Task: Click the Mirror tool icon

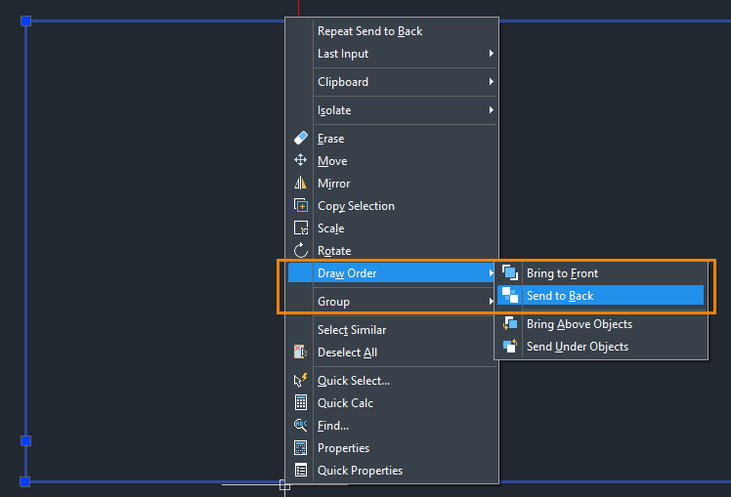Action: click(301, 183)
